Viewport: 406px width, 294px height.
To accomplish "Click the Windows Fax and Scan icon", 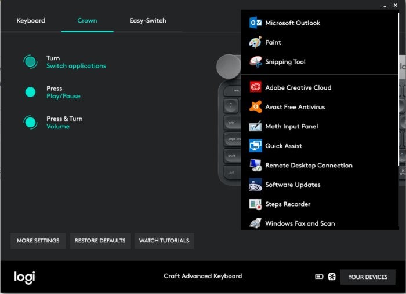I will click(255, 223).
